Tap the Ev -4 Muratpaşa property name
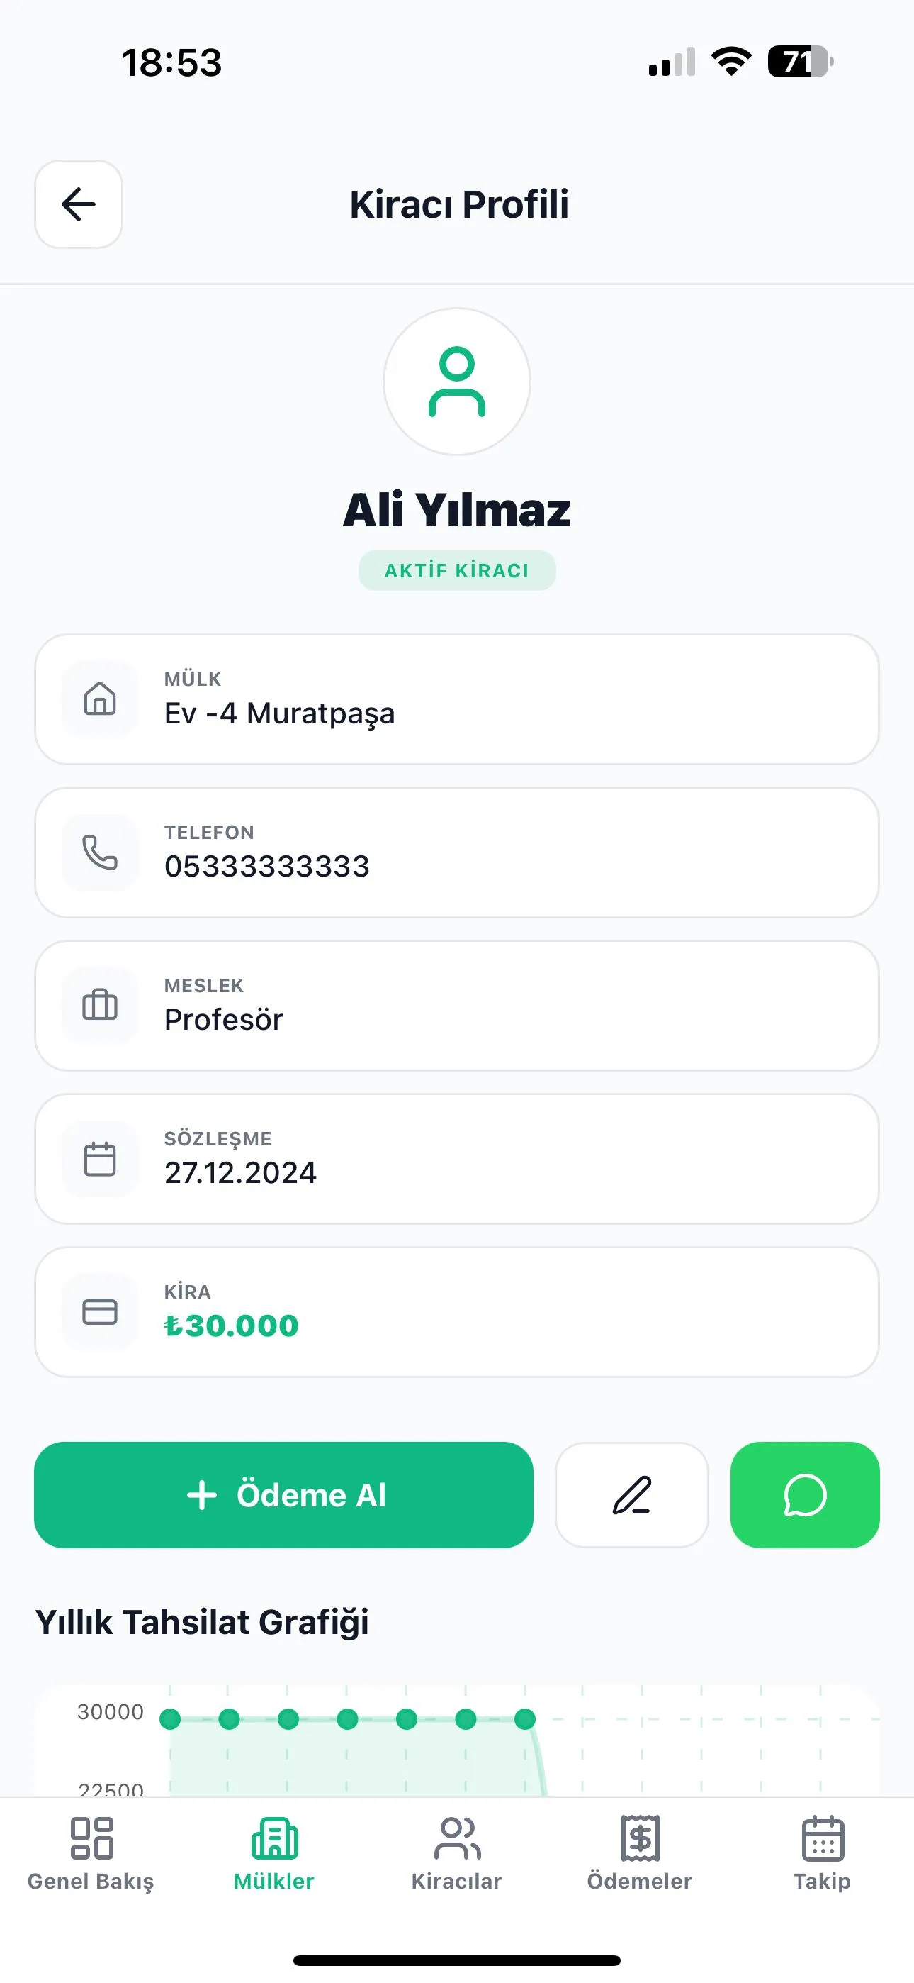Screen dimensions: 914x1983 click(279, 713)
